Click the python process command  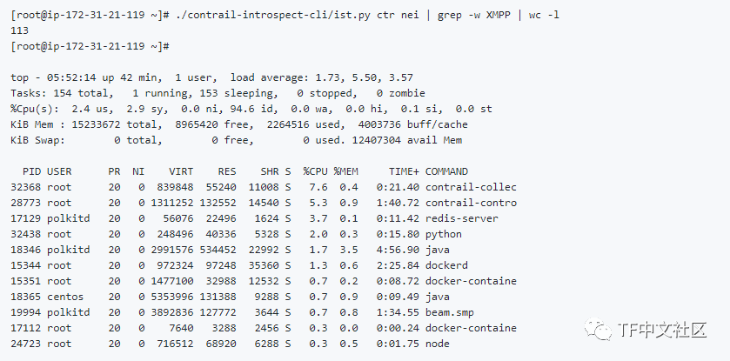(443, 234)
